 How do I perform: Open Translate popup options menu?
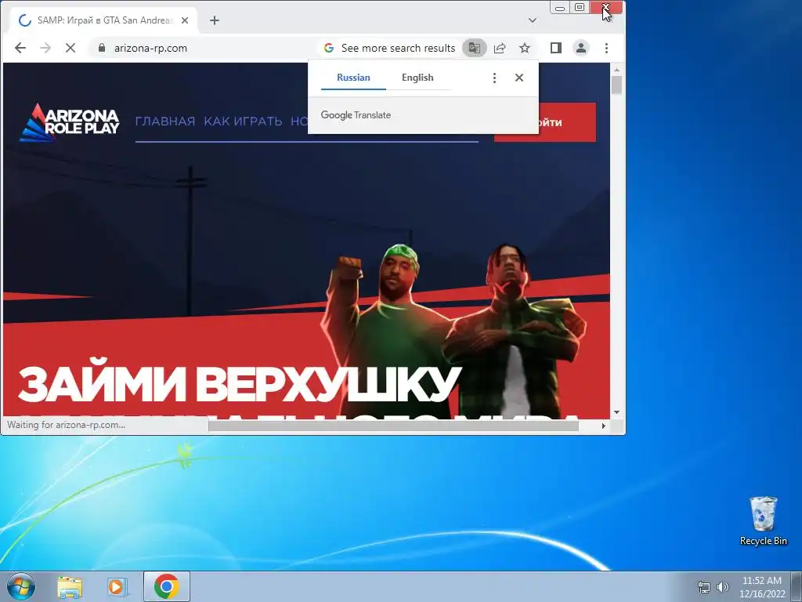pos(494,78)
